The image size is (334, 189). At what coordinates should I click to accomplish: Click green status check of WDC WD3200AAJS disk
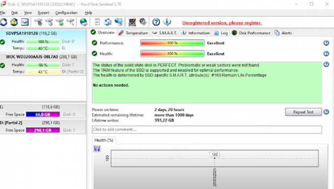pyautogui.click(x=2, y=65)
